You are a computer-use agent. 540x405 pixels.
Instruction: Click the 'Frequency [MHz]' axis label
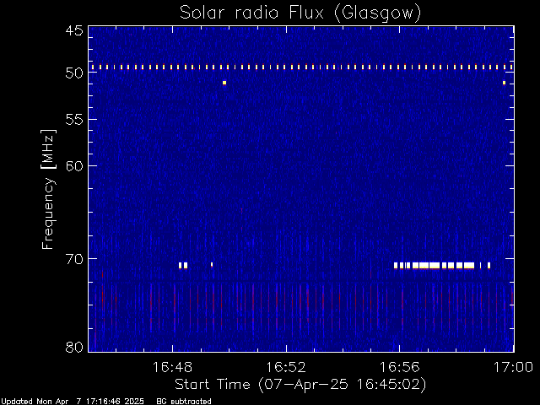[x=48, y=189]
